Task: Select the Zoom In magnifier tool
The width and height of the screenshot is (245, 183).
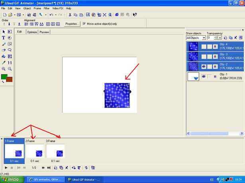Action: [4, 69]
